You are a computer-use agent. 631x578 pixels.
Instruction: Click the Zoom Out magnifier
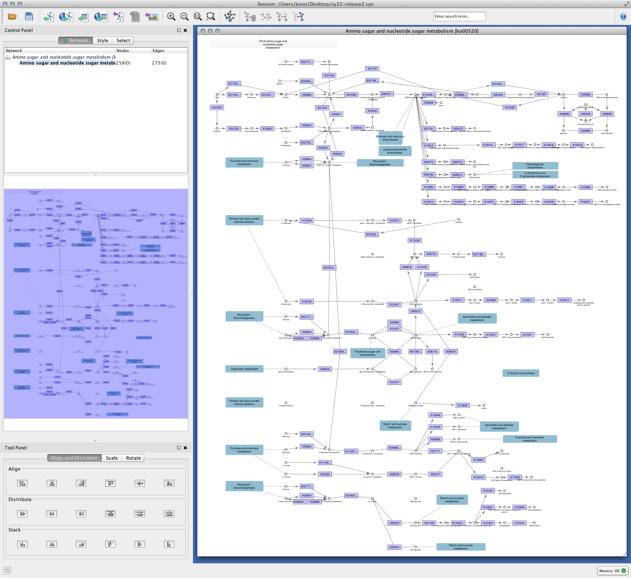point(184,16)
